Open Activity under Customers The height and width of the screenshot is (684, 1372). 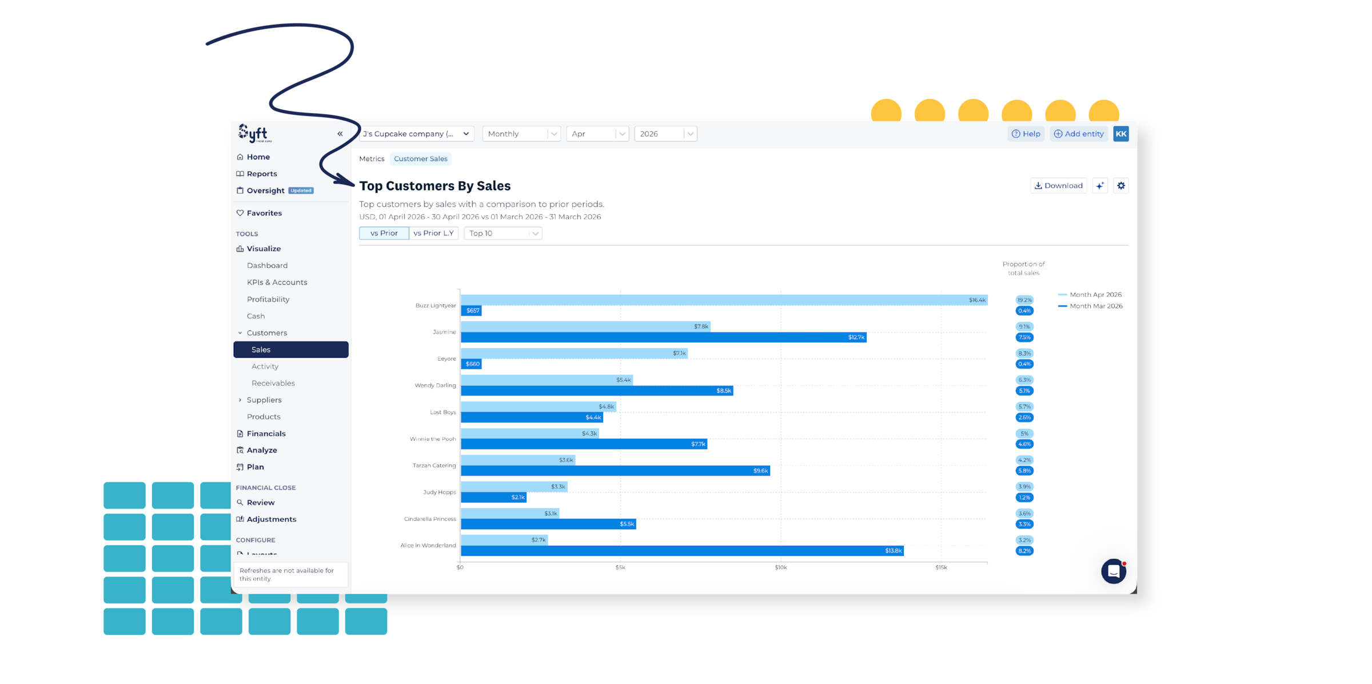coord(265,366)
